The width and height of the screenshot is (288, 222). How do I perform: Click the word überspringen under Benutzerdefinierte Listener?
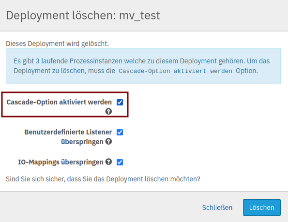coord(82,142)
